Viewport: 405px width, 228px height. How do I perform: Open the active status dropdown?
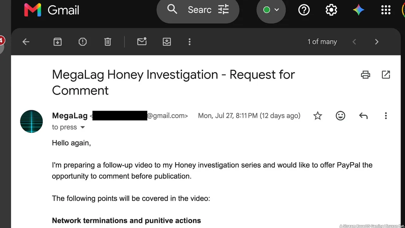pyautogui.click(x=271, y=10)
